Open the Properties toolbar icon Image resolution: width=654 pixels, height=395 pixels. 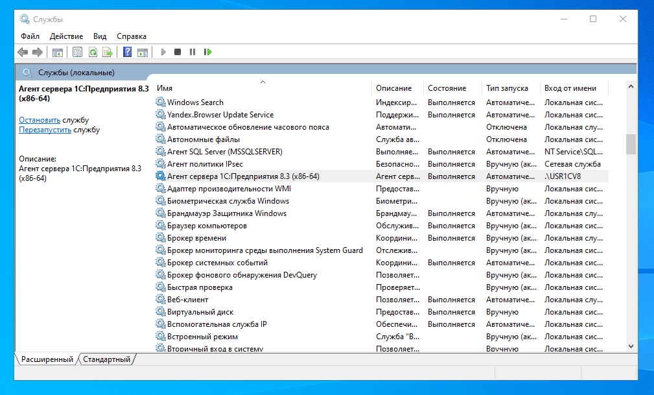pos(78,52)
